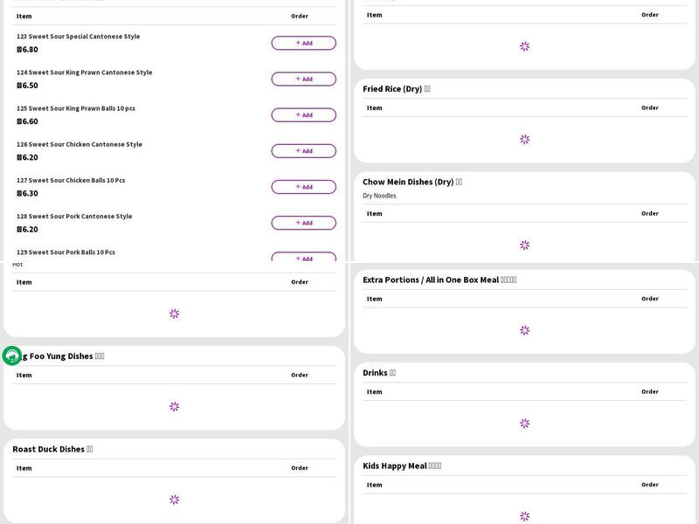Click the loading spinner in Foo Yung Dishes
Screen dimensions: 699x524
click(x=174, y=407)
